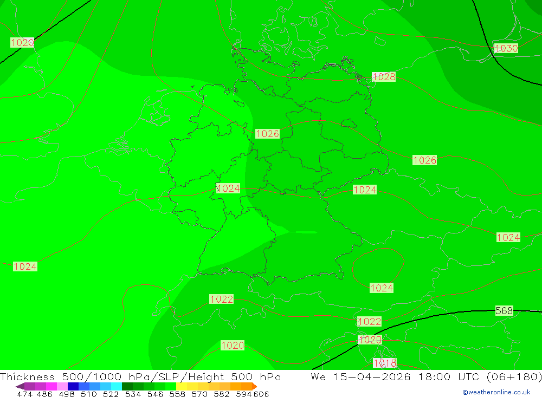
Task: Click the 1020 label in the top-left corner
Action: point(22,42)
